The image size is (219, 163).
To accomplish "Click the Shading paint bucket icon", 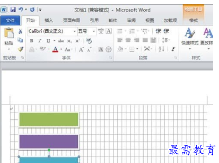I will point(120,49).
